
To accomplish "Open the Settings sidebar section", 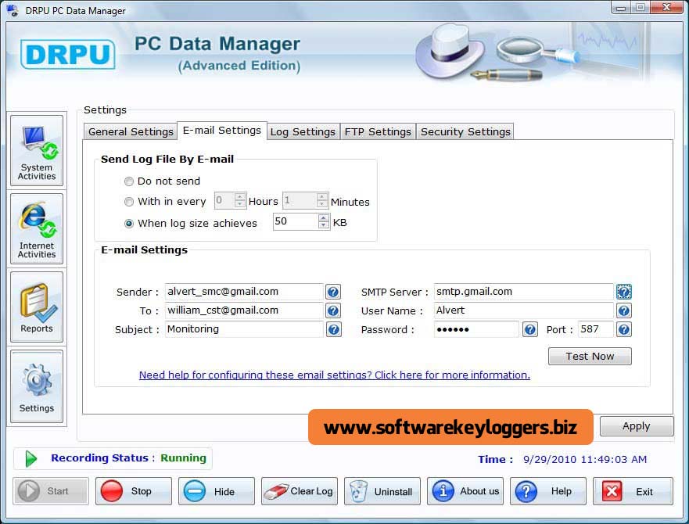I will pos(37,386).
